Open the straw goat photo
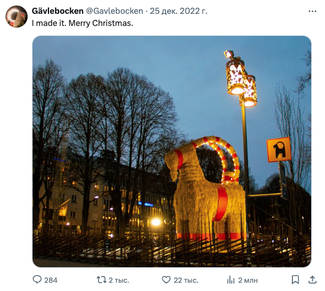325x291 pixels. tap(172, 151)
